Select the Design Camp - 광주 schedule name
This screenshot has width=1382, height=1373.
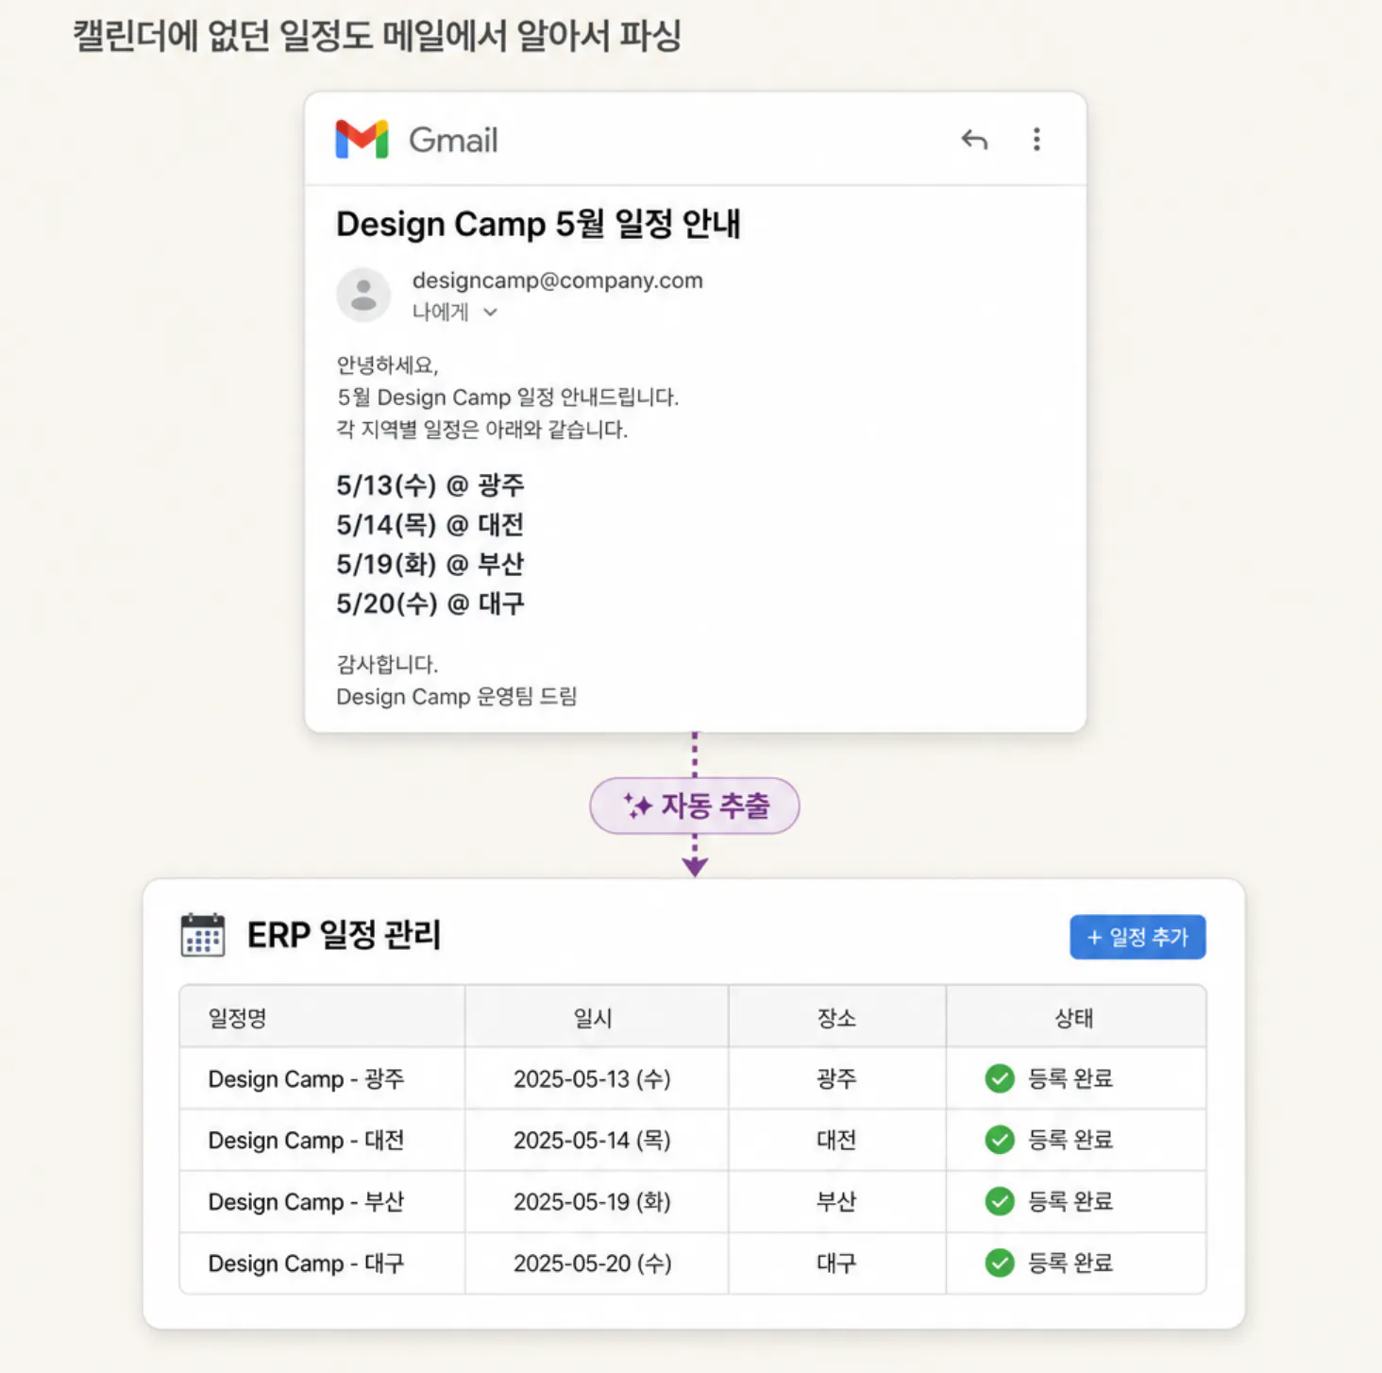[x=306, y=1078]
